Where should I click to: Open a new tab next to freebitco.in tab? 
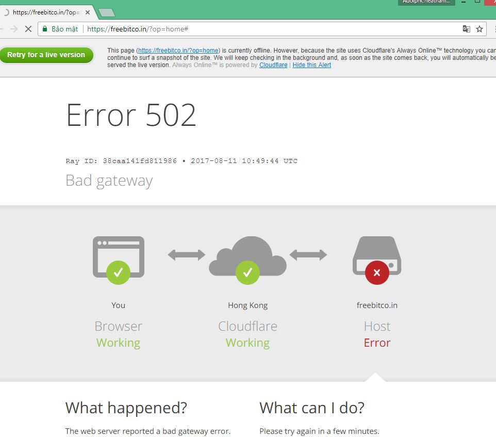107,13
